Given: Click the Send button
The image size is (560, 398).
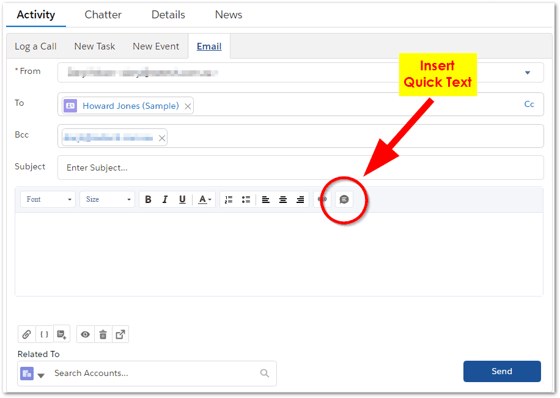Looking at the screenshot, I should tap(501, 371).
